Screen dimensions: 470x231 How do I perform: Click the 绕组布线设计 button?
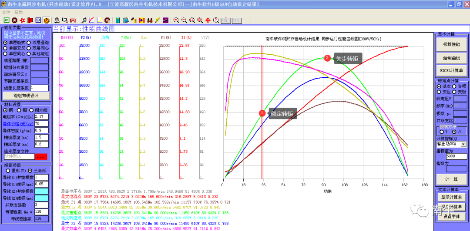tap(26, 96)
